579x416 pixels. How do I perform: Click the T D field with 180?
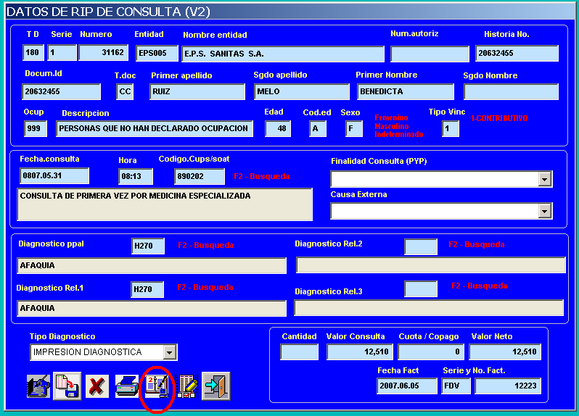pos(33,53)
